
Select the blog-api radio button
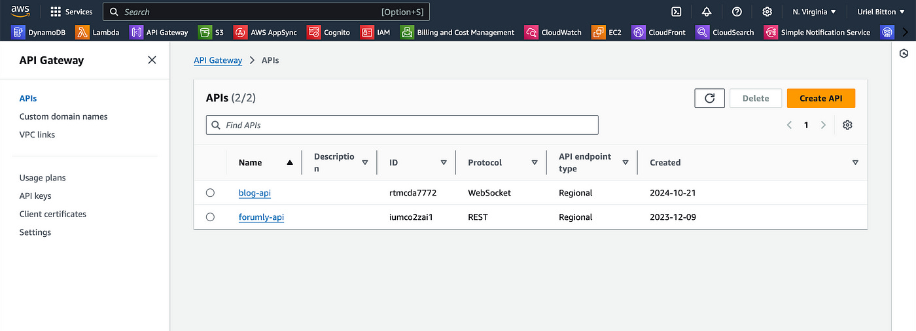click(x=210, y=193)
